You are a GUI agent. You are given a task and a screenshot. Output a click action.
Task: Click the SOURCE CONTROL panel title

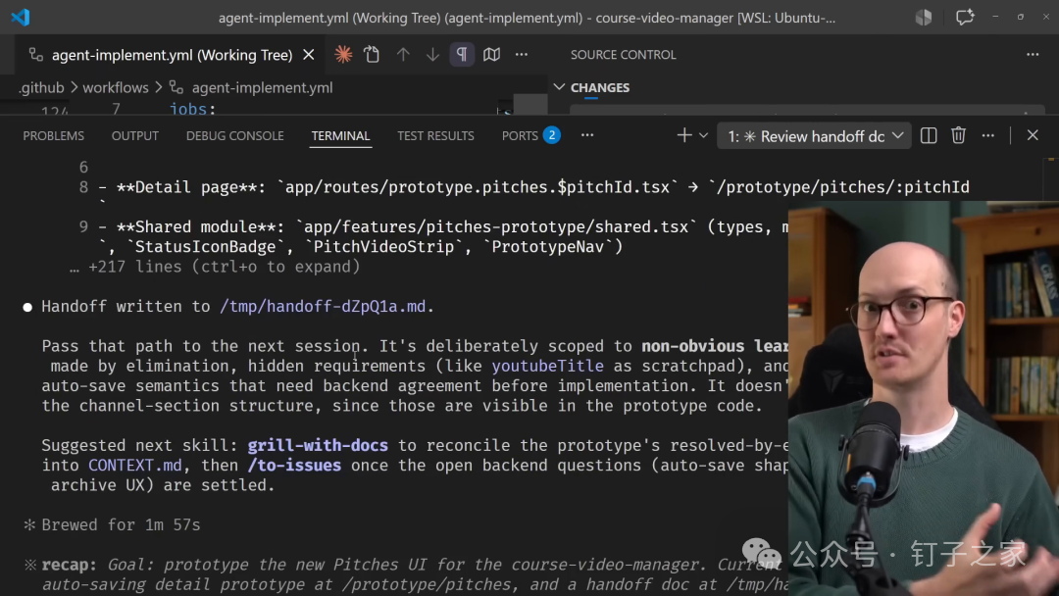click(623, 55)
